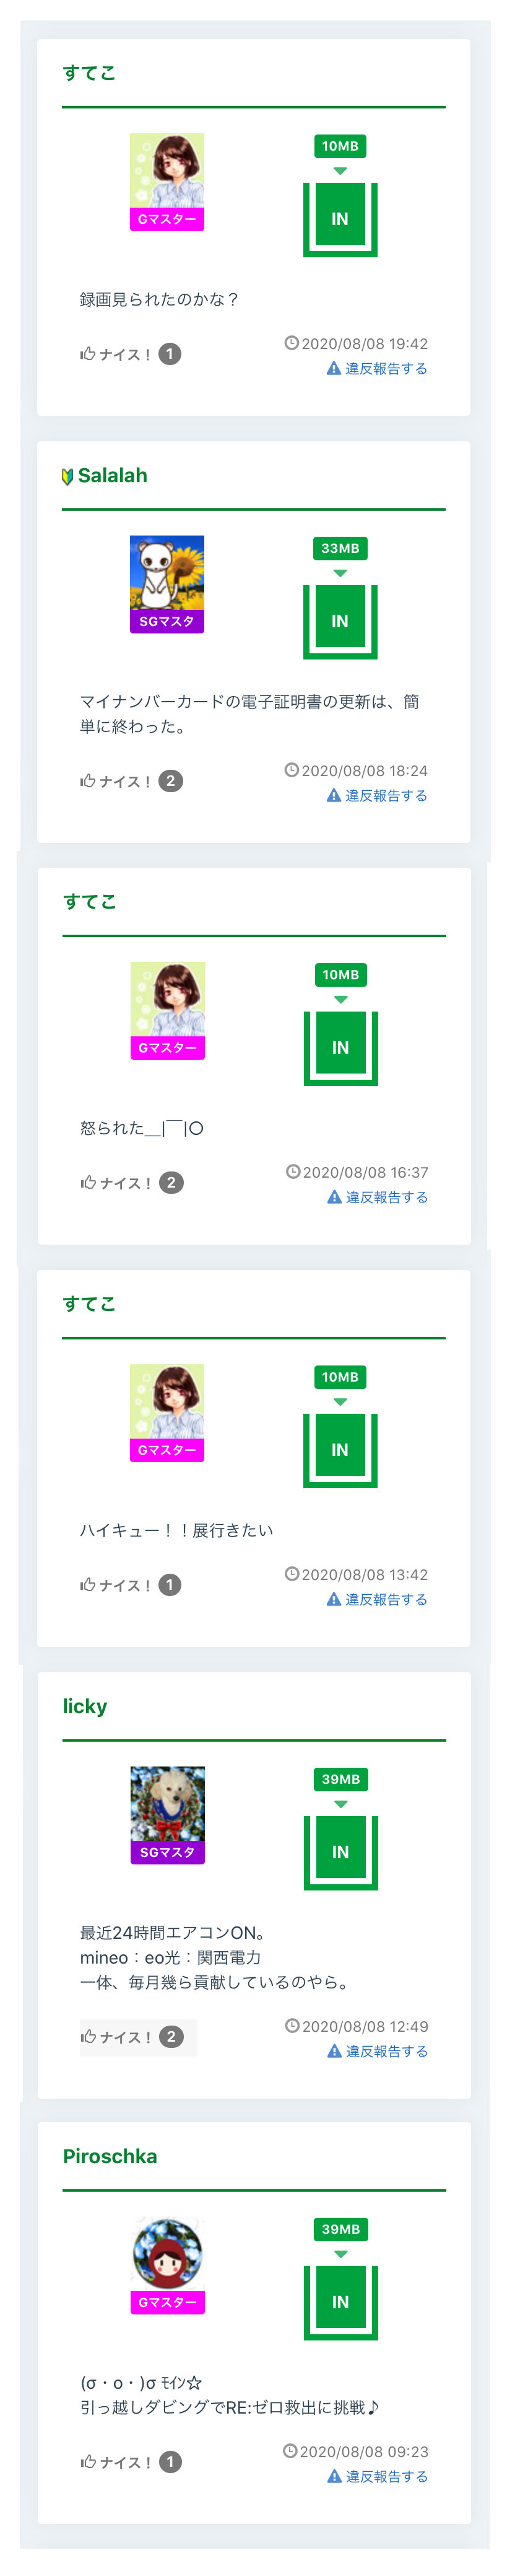Image resolution: width=515 pixels, height=2576 pixels.
Task: Click like count badge on 怒られた post
Action: click(x=171, y=1183)
